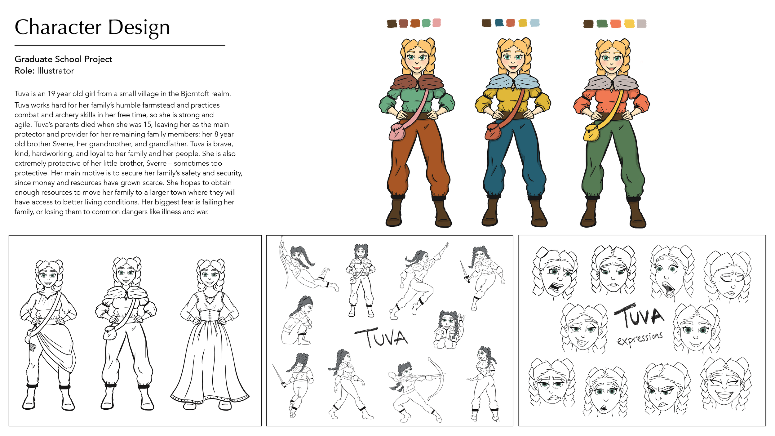Click the orange swatch in third palette
Viewport: 775px width, 436px height.
click(616, 24)
